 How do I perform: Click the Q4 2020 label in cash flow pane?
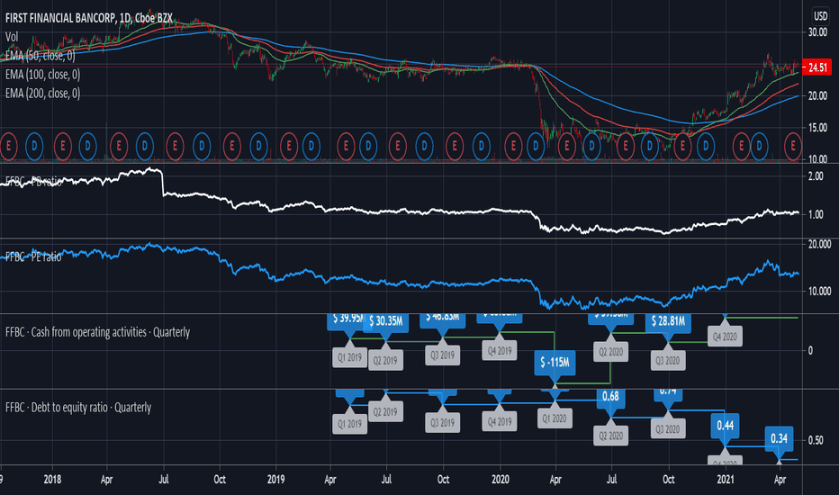pyautogui.click(x=725, y=337)
